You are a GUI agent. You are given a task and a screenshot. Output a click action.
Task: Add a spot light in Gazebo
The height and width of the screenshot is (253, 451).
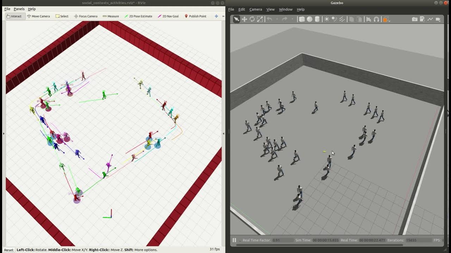(x=334, y=19)
